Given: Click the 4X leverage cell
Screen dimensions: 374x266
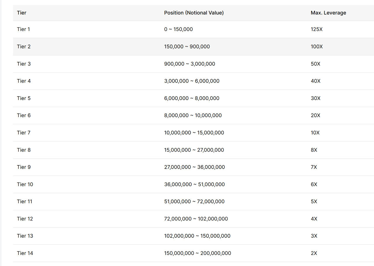Looking at the screenshot, I should pyautogui.click(x=314, y=219).
